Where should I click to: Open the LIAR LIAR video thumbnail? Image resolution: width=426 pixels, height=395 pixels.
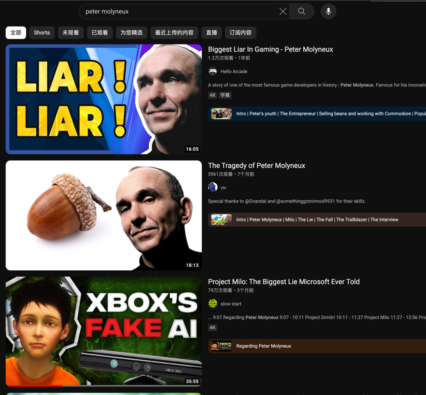tap(104, 99)
